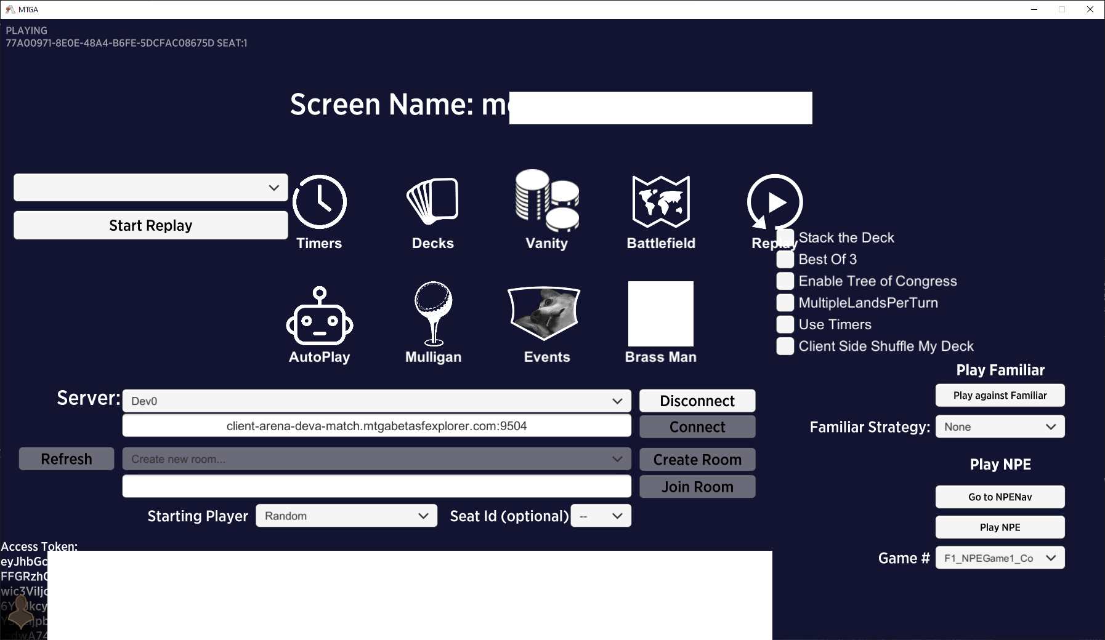Click the Create Room button

pyautogui.click(x=697, y=460)
